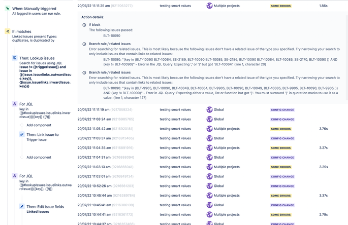Click globe icon in the 11:04:35 am row
Image resolution: width=348 pixels, height=225 pixels.
(209, 147)
